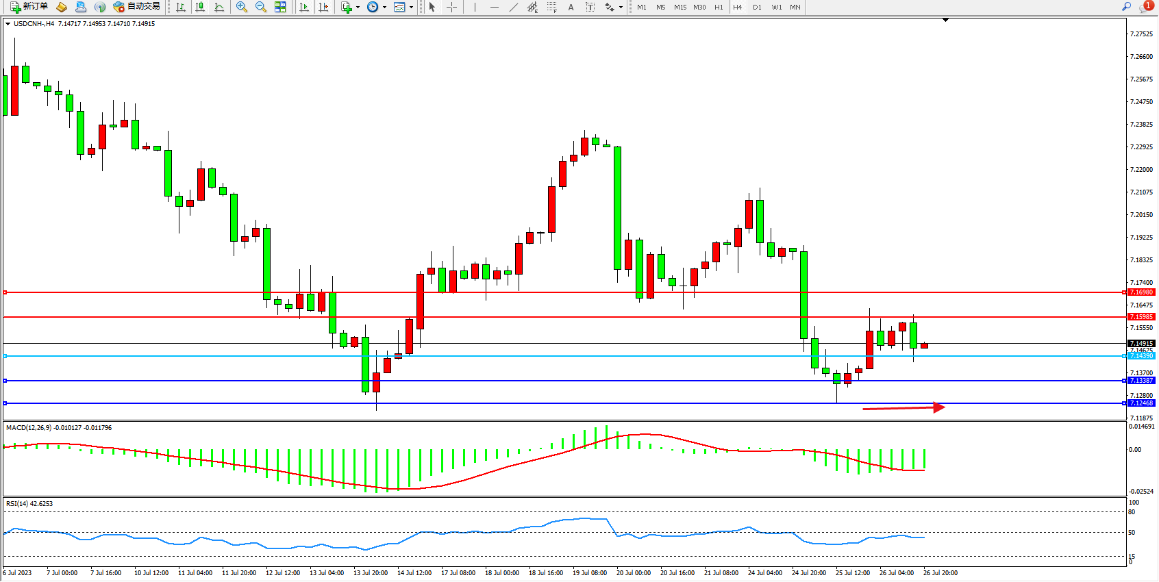The width and height of the screenshot is (1159, 582).
Task: Click the red 7.16980 price level label
Action: [x=1141, y=292]
